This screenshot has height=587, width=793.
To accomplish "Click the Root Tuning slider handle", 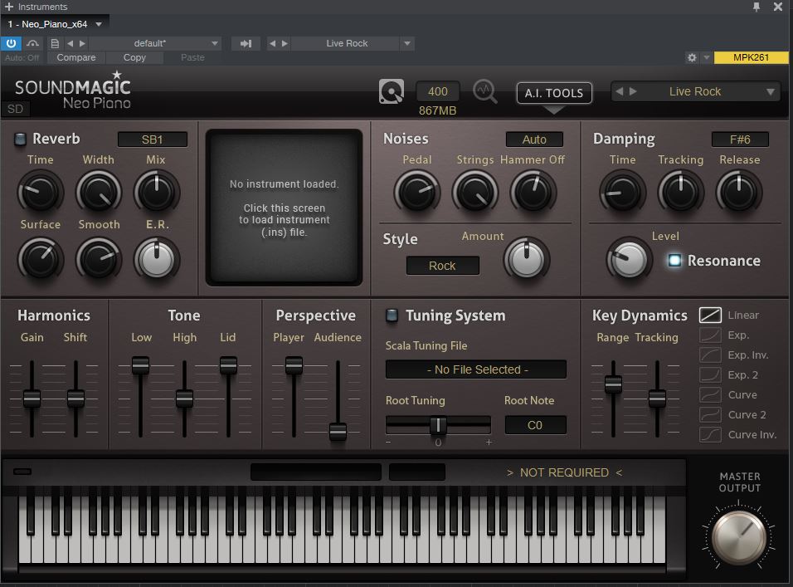I will tap(438, 425).
